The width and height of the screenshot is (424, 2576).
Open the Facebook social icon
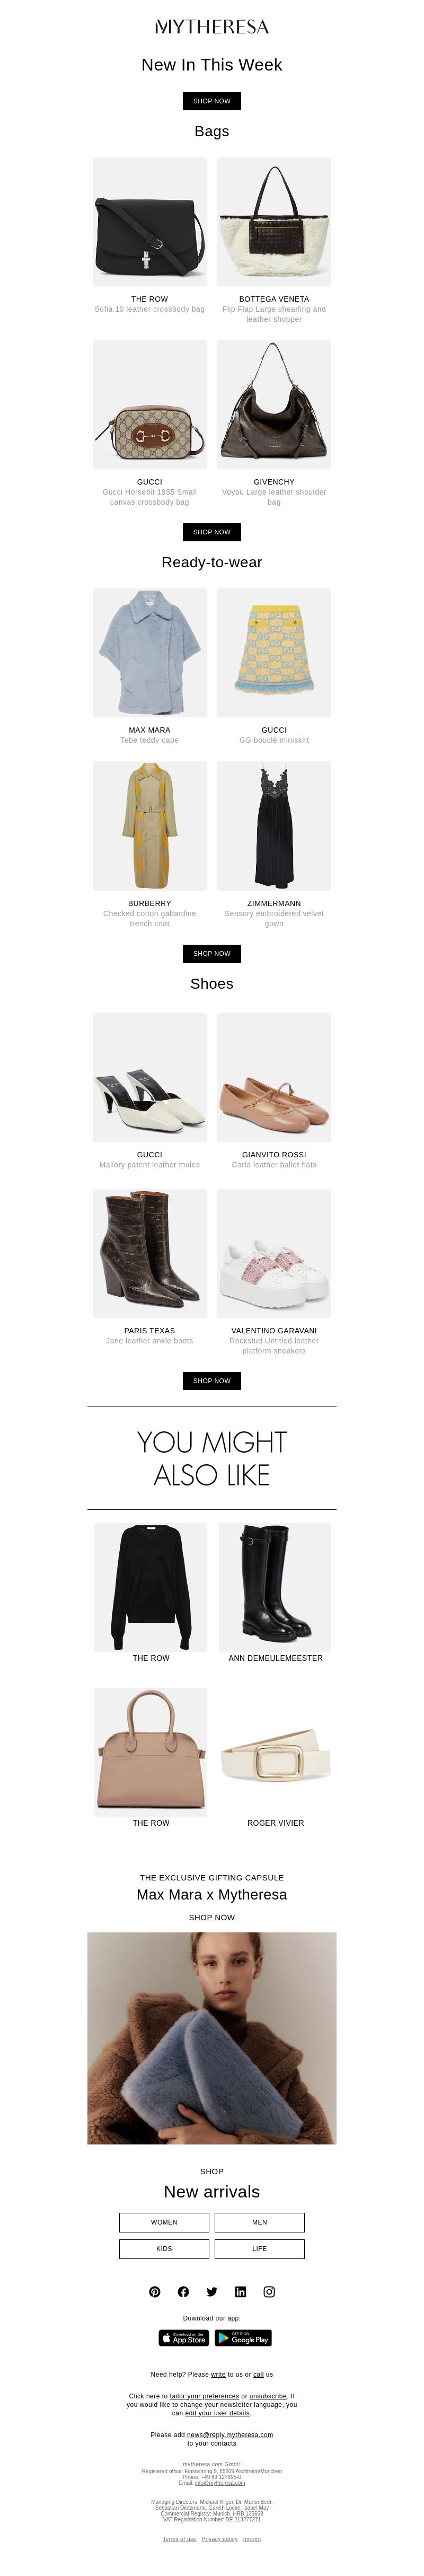click(x=183, y=2291)
